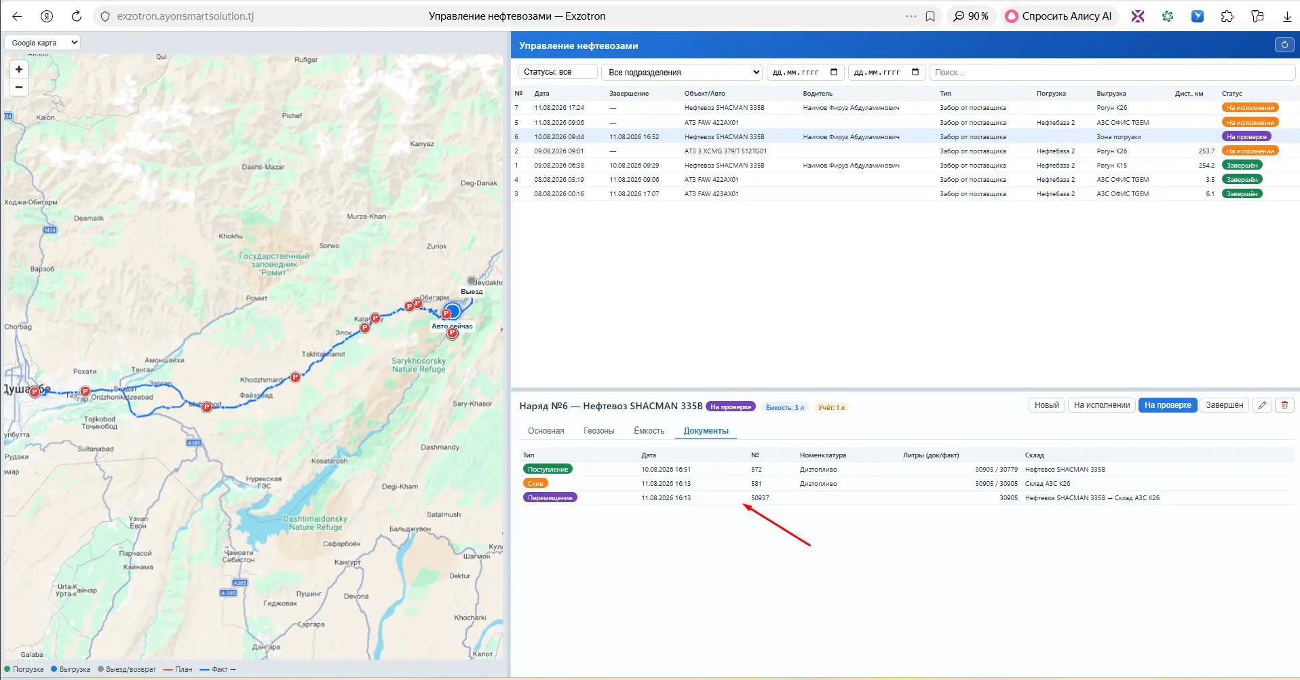Switch to the Основная tab
1300x680 pixels.
pos(546,431)
